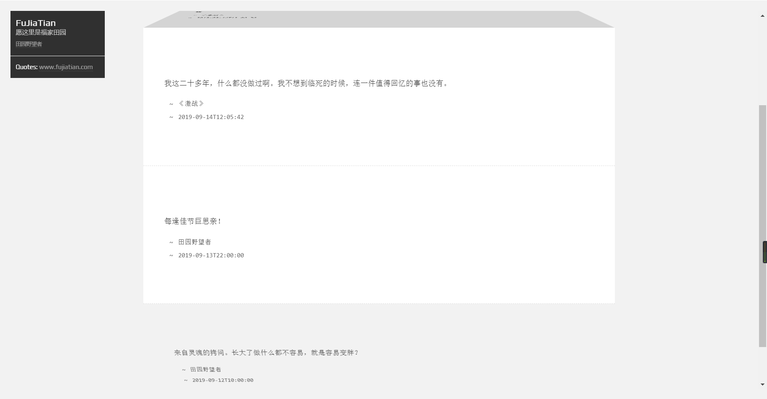Click the dark sidebar header block
Viewport: 767px width, 399px height.
57,34
